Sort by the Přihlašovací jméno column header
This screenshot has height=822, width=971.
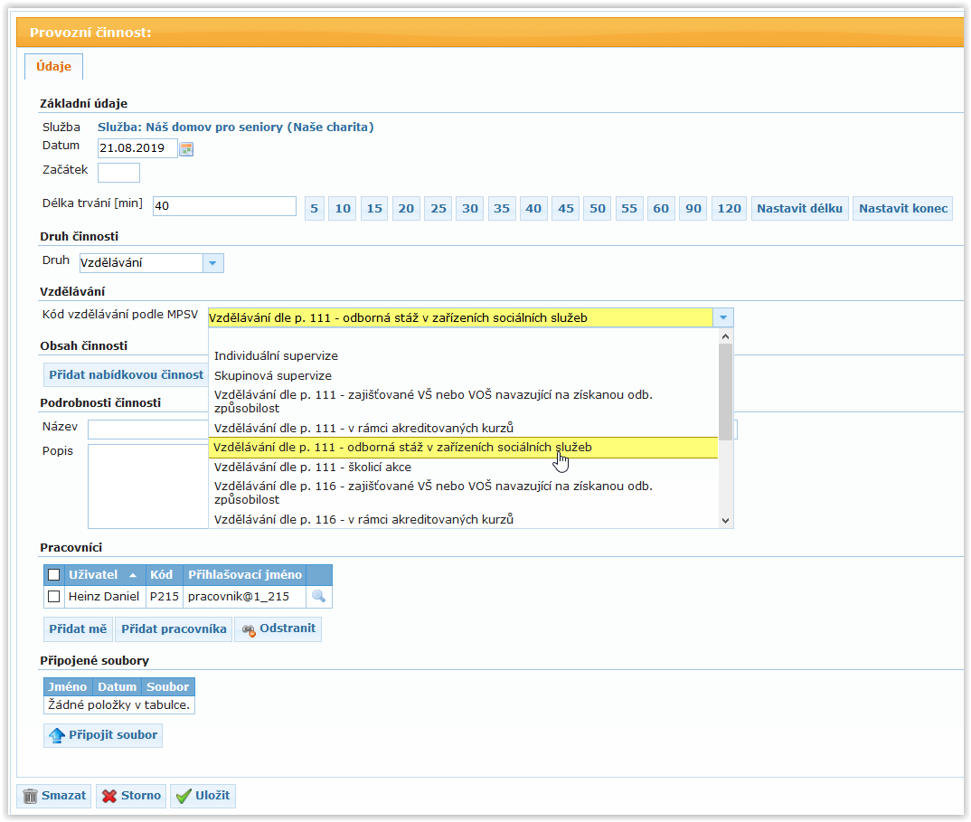(x=245, y=575)
